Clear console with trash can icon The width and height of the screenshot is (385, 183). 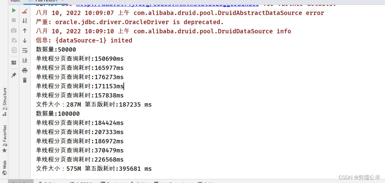(x=25, y=80)
